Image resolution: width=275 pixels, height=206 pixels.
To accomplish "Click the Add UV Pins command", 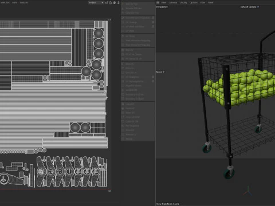I will [138, 4].
